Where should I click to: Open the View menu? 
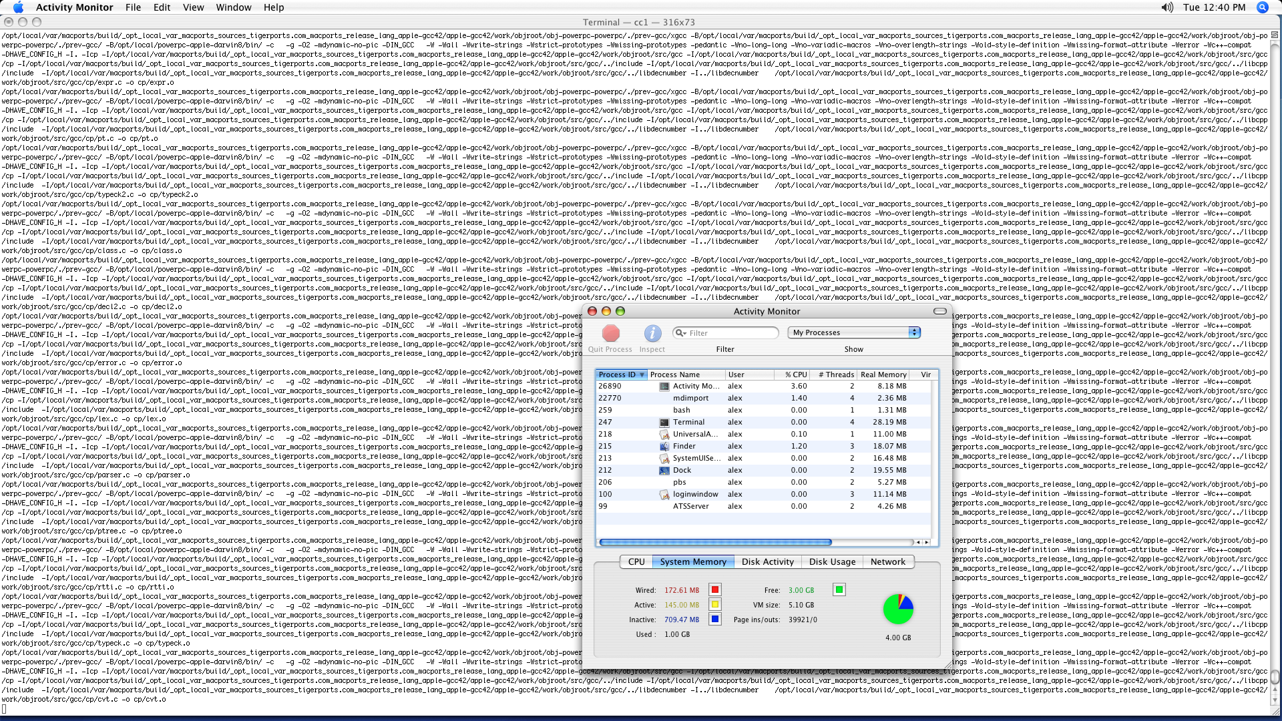pos(194,7)
